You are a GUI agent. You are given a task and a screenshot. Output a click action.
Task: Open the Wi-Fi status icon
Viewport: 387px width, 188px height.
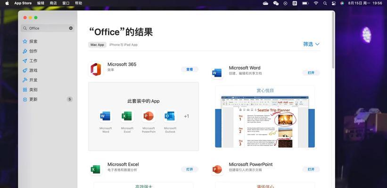point(316,3)
